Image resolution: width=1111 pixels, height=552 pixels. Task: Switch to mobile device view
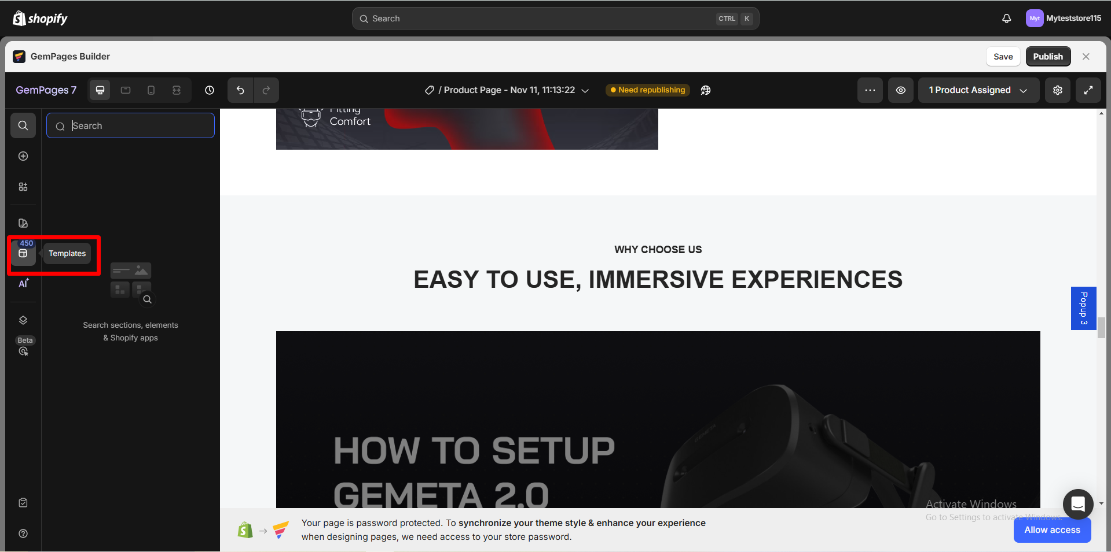pyautogui.click(x=151, y=90)
